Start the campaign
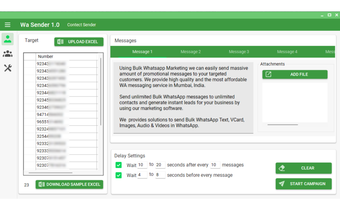Image resolution: width=340 pixels, height=210 pixels. [303, 184]
